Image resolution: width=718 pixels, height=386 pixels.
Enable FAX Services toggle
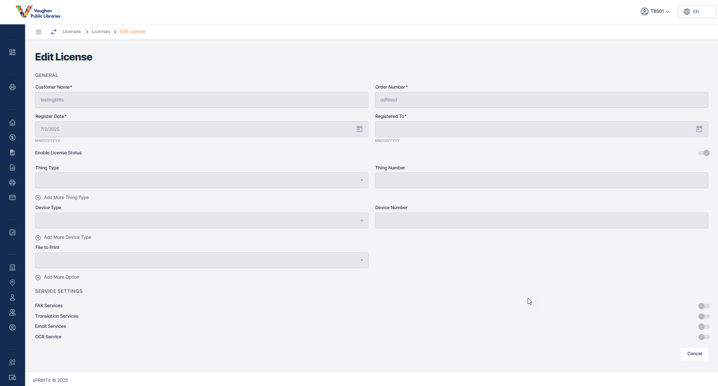(x=704, y=306)
